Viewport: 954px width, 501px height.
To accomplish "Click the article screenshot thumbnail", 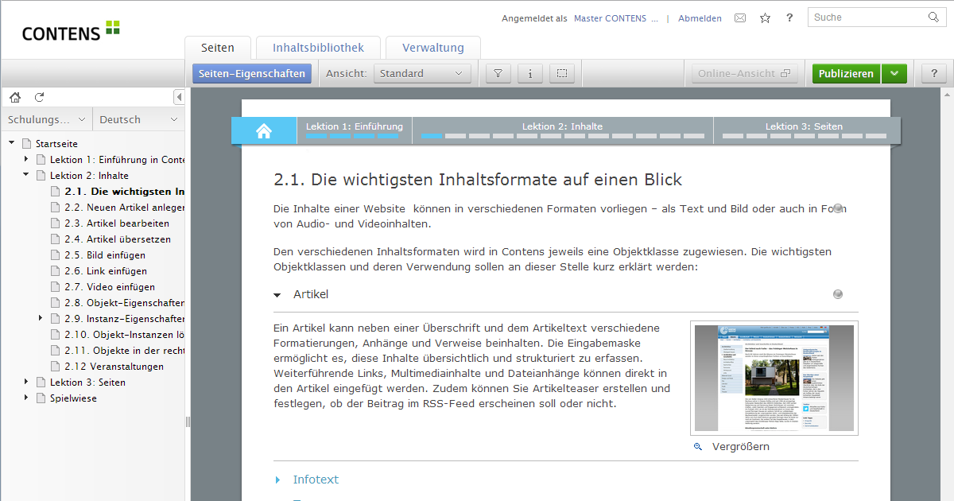I will 774,378.
